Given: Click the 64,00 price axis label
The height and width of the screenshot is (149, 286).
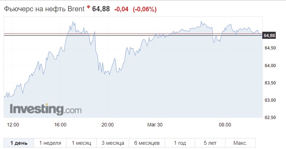Looking at the screenshot, I should (270, 65).
